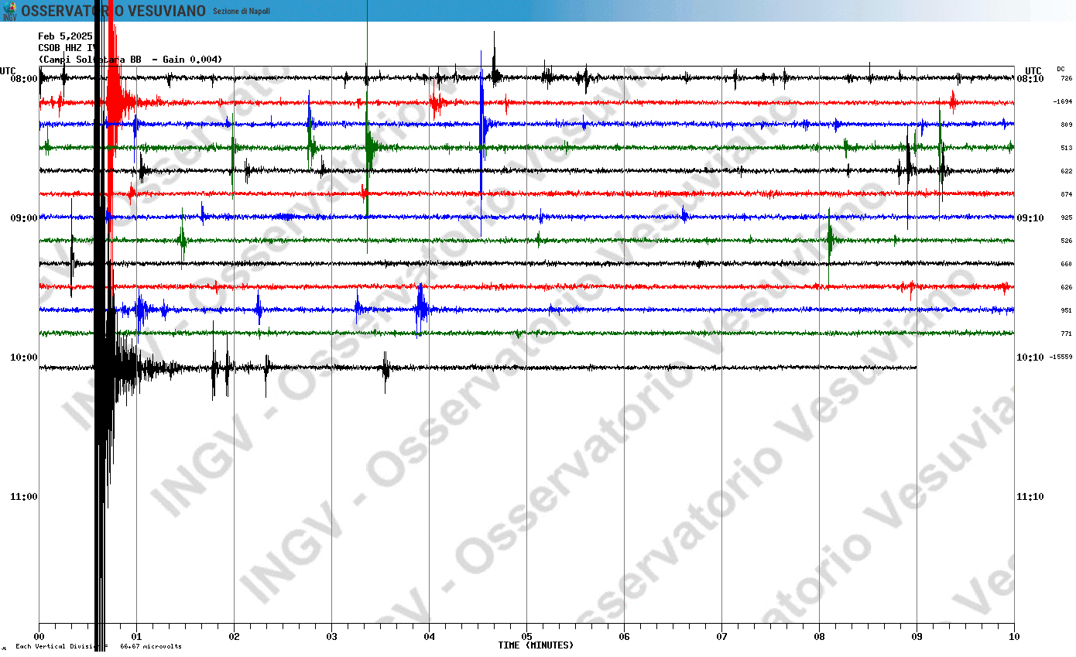Click the 09:10 time label

pos(1030,218)
